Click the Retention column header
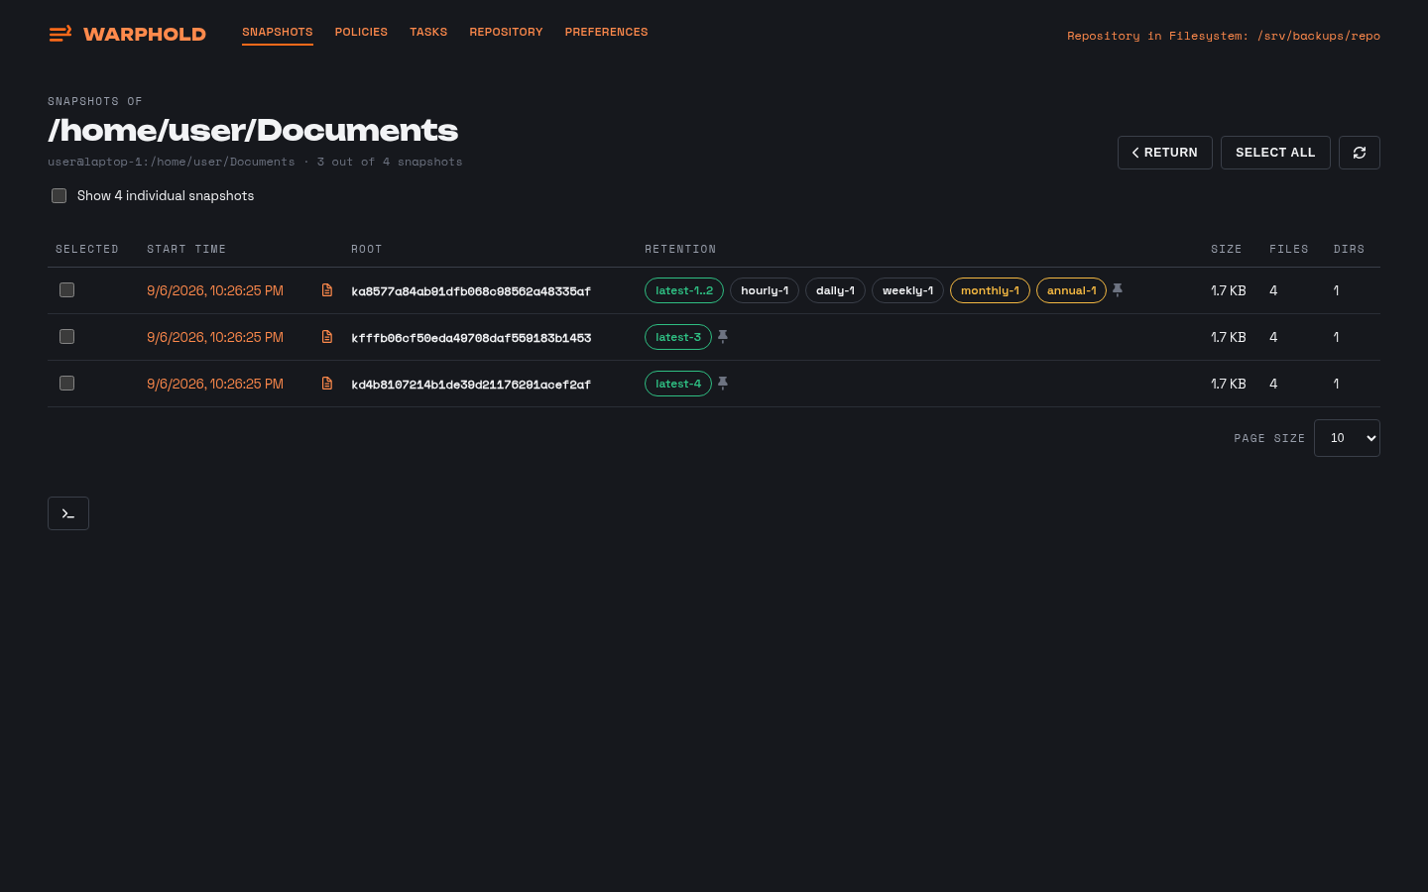The width and height of the screenshot is (1428, 892). [680, 249]
